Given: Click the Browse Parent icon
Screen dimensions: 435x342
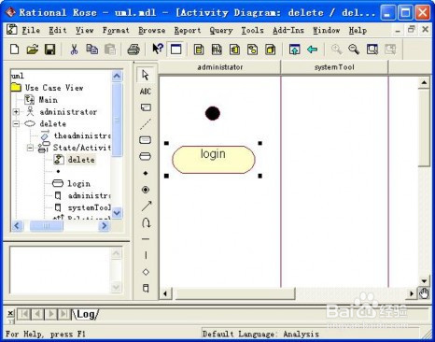Looking at the screenshot, I should point(294,50).
